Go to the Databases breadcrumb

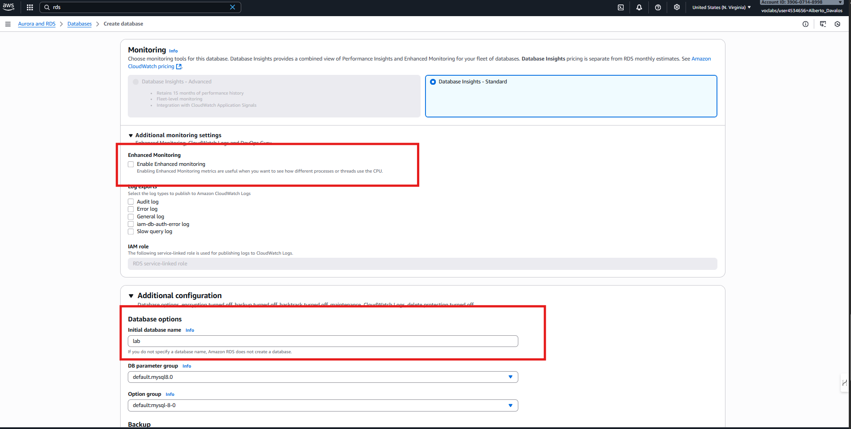79,24
